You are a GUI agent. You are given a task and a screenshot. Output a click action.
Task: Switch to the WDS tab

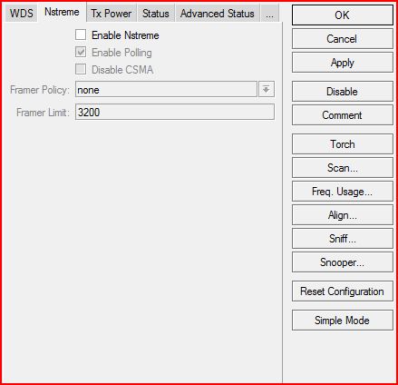21,14
